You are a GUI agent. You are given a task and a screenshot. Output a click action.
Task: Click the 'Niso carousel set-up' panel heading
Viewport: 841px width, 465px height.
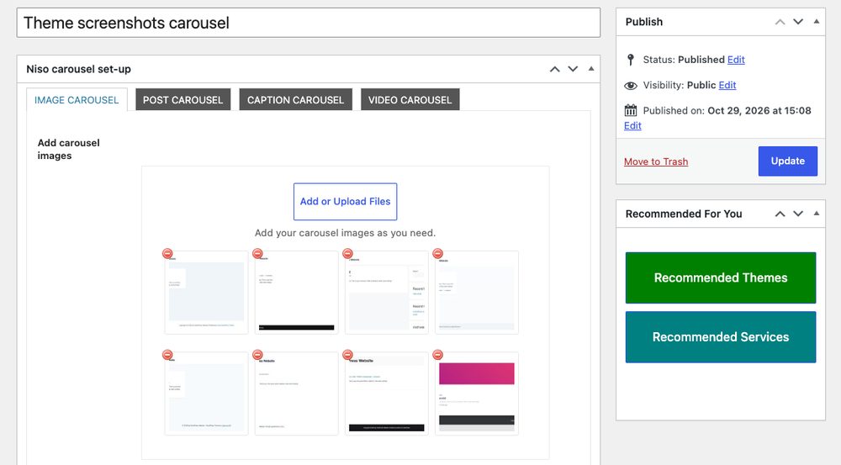click(x=78, y=69)
